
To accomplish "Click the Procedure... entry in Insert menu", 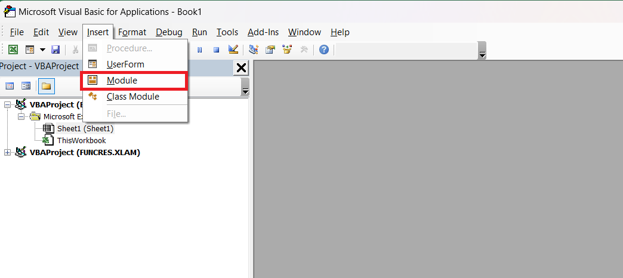I will tap(135, 48).
